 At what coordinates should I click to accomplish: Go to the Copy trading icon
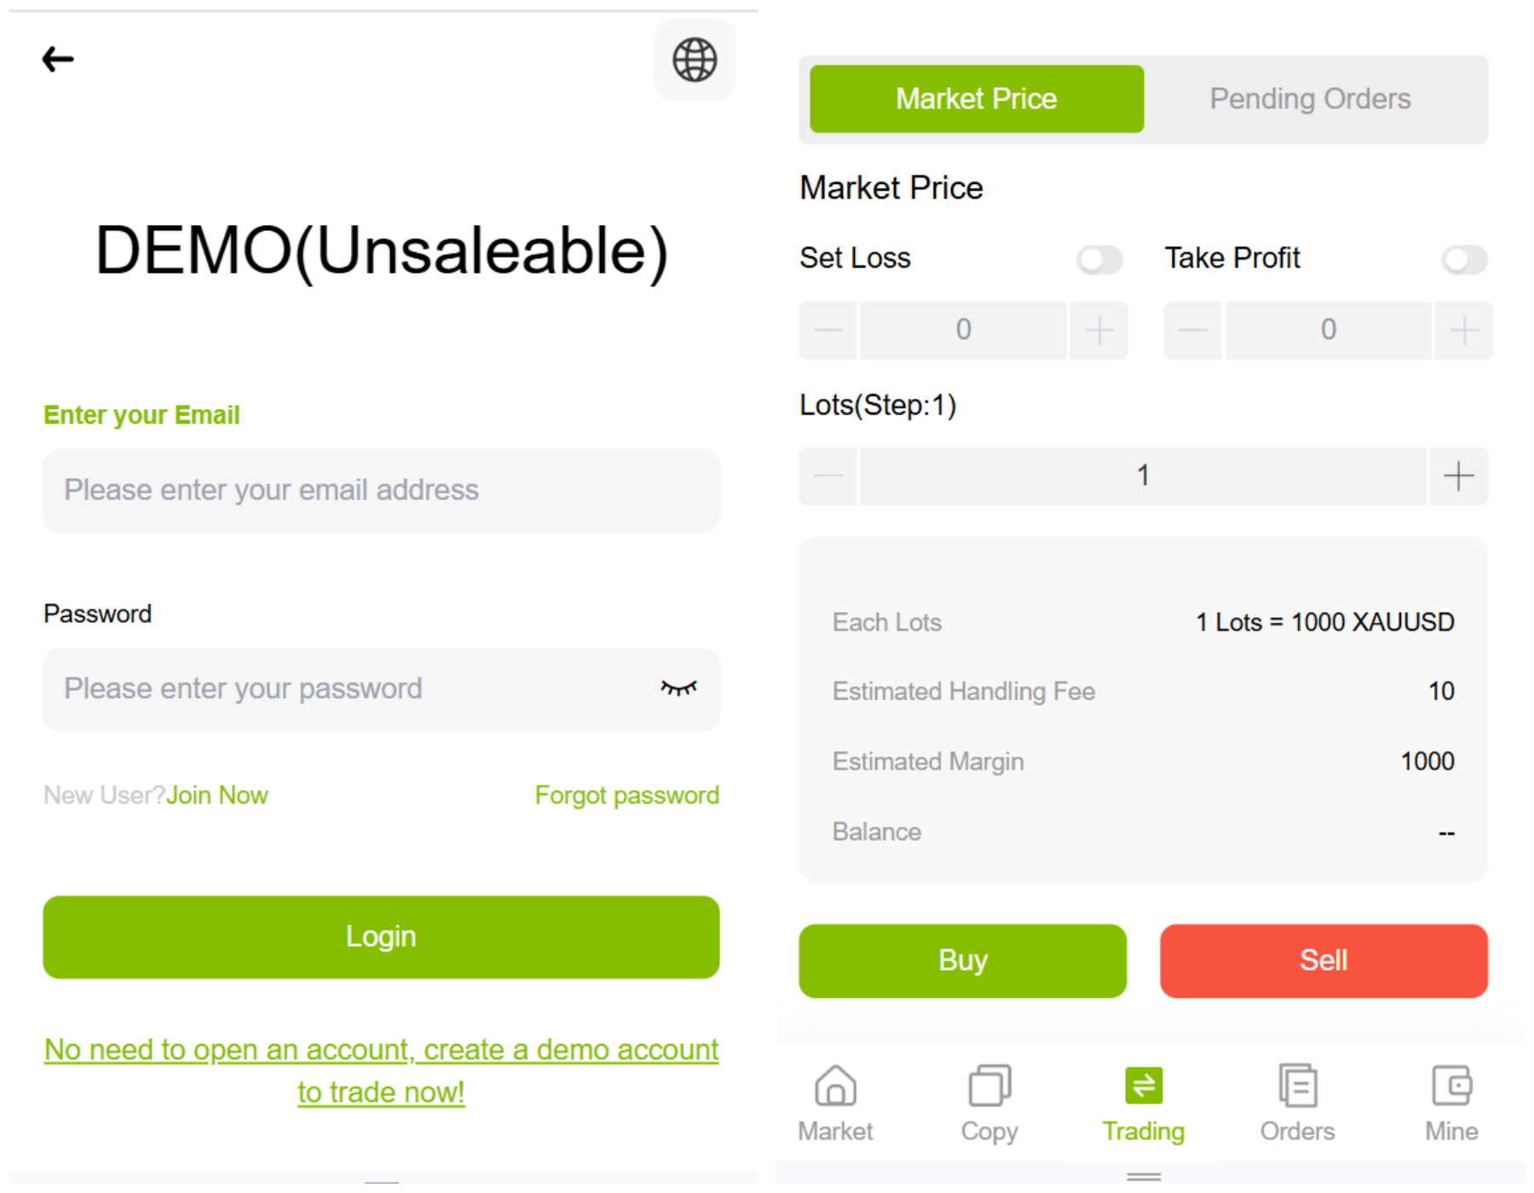click(x=989, y=1086)
